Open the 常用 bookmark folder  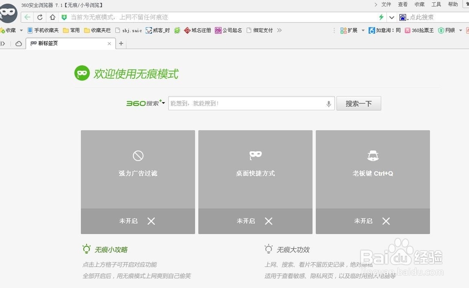71,30
